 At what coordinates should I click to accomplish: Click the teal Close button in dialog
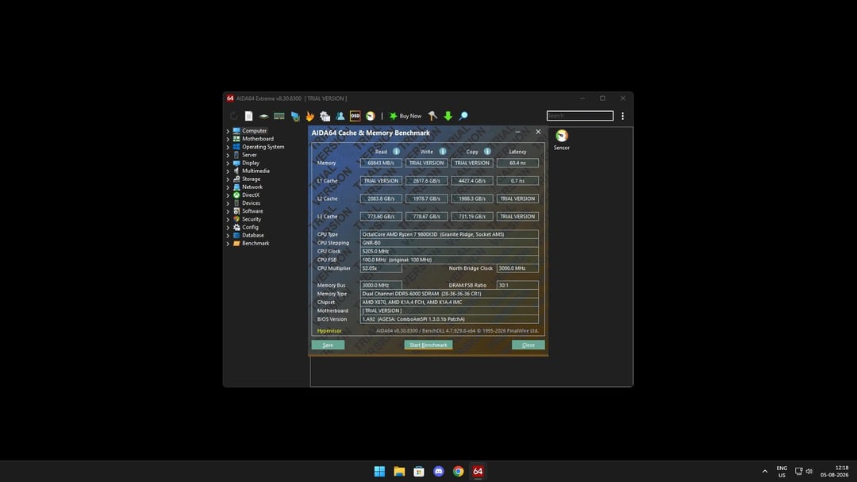pos(528,345)
